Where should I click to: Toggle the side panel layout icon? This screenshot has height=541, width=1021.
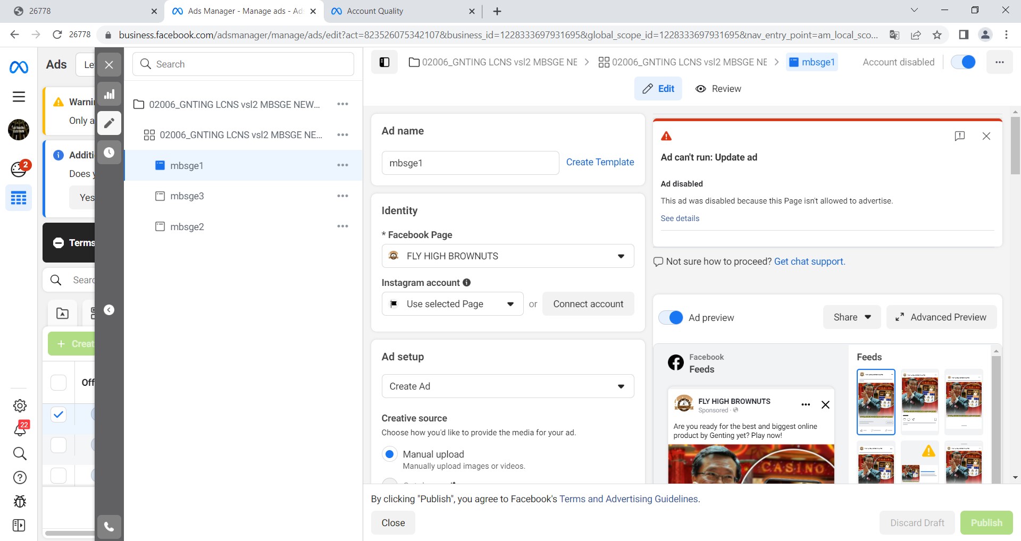click(x=384, y=62)
